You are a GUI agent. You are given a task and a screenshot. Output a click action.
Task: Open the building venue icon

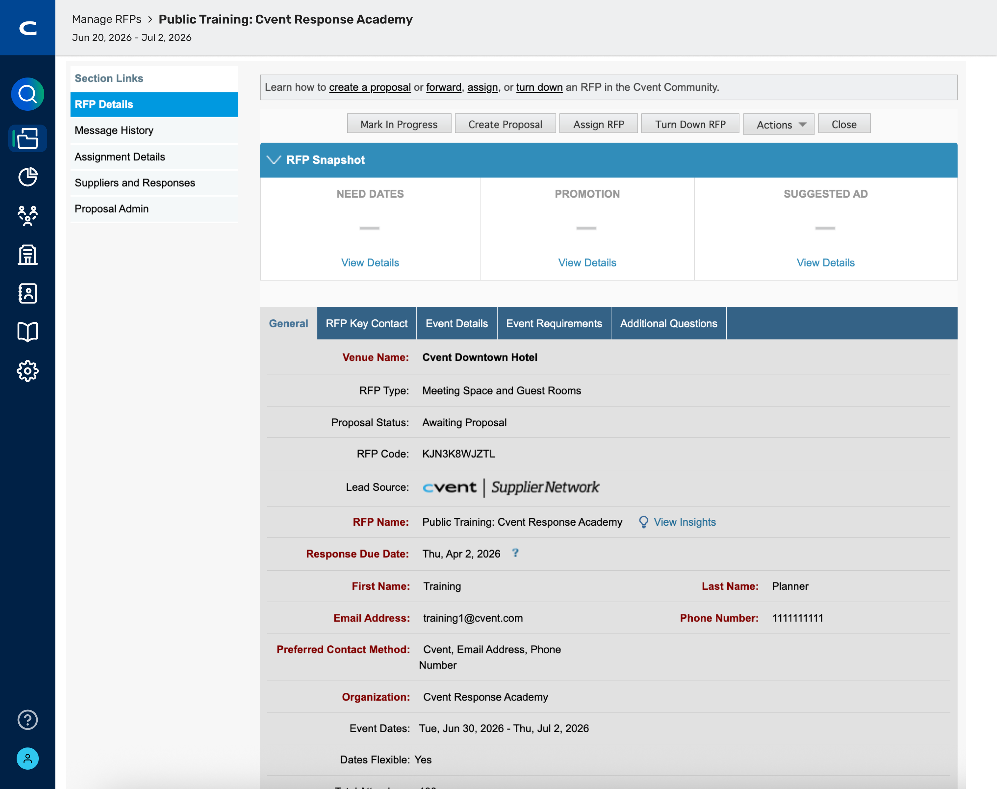click(x=27, y=255)
